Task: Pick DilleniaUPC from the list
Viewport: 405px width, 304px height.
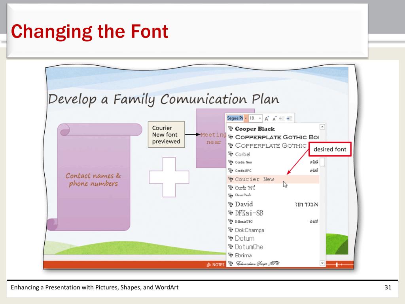Action: tap(273, 222)
